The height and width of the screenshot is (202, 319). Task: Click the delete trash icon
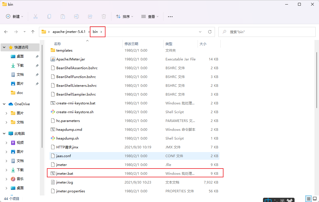point(104,16)
